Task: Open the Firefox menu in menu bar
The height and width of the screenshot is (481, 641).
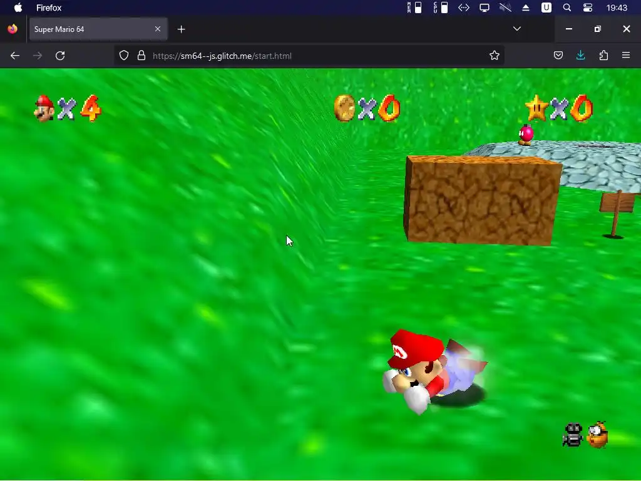Action: [x=49, y=8]
